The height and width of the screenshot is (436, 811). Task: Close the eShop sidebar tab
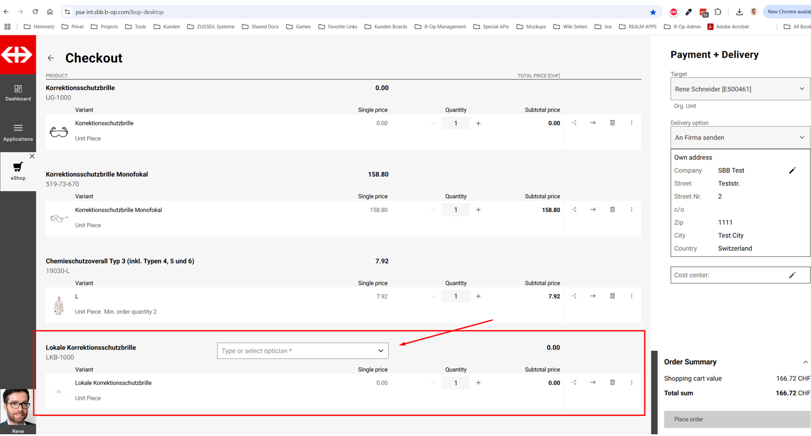(x=32, y=156)
